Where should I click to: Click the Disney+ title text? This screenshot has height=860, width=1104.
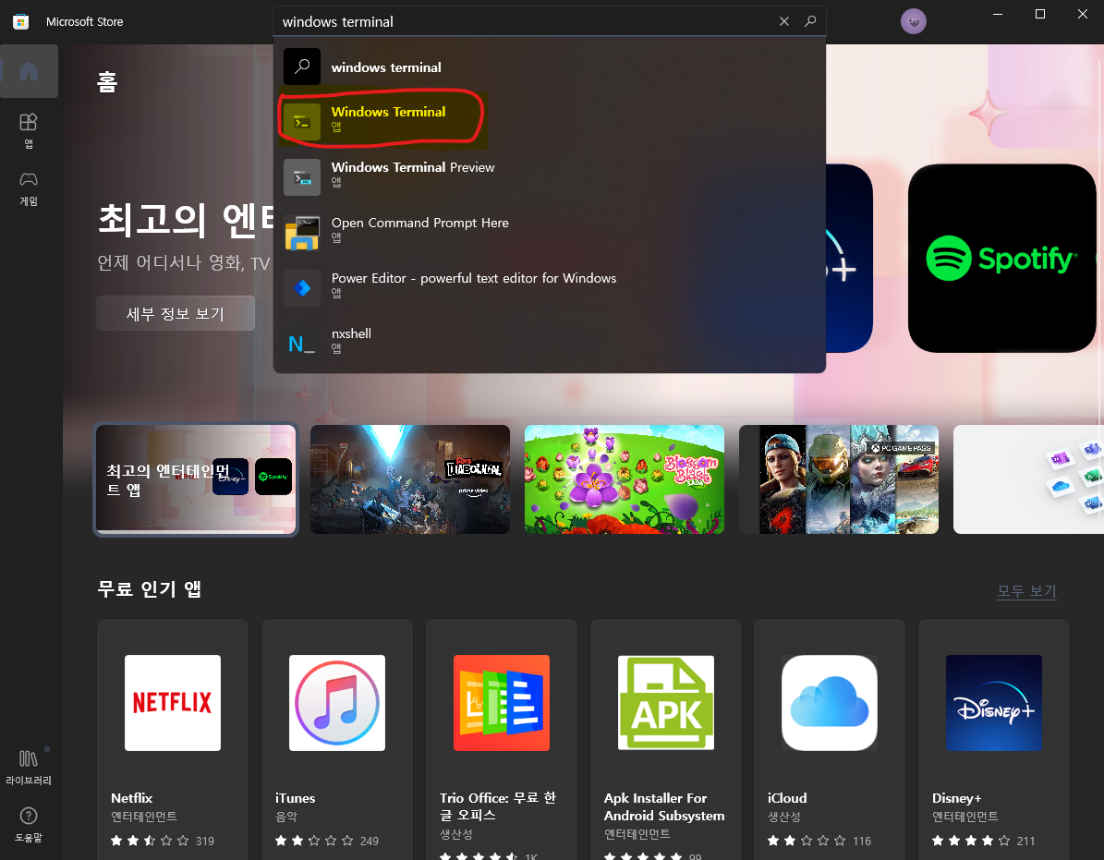(x=957, y=798)
